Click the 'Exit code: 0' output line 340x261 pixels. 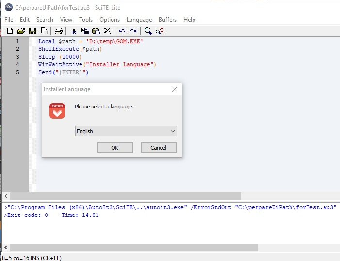51,215
